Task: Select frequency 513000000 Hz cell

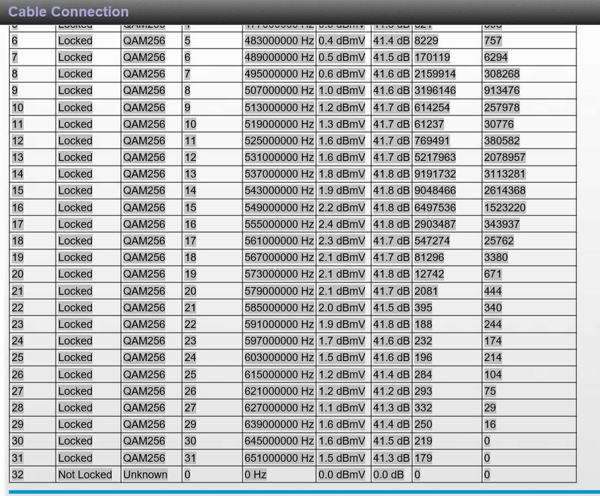Action: click(279, 107)
